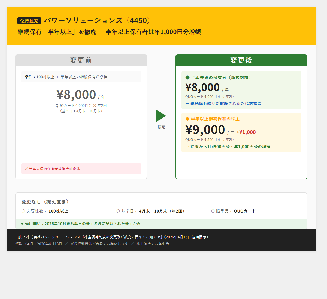Image resolution: width=327 pixels, height=299 pixels.
Task: Click the 変更なし（据え置き） heading
Action: 46,202
